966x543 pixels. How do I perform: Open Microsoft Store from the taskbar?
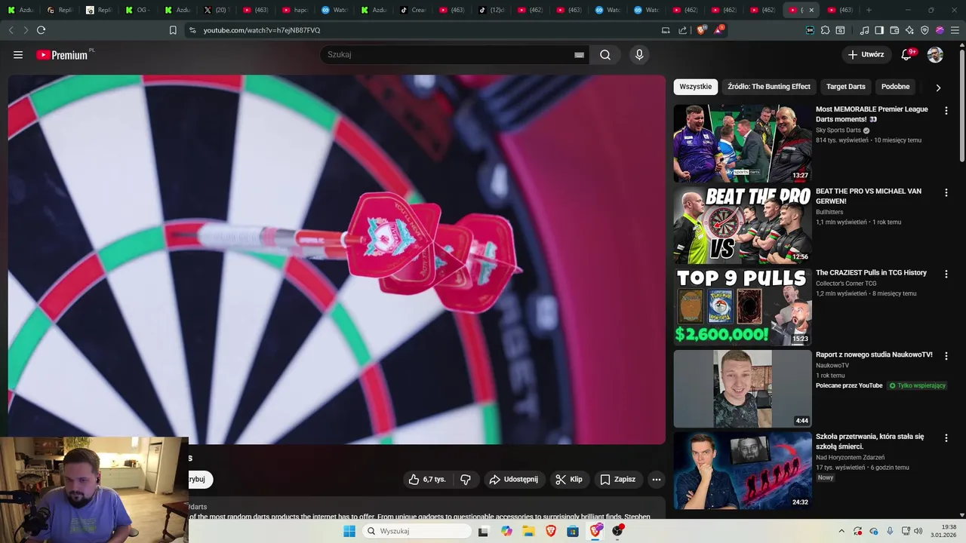pos(573,531)
